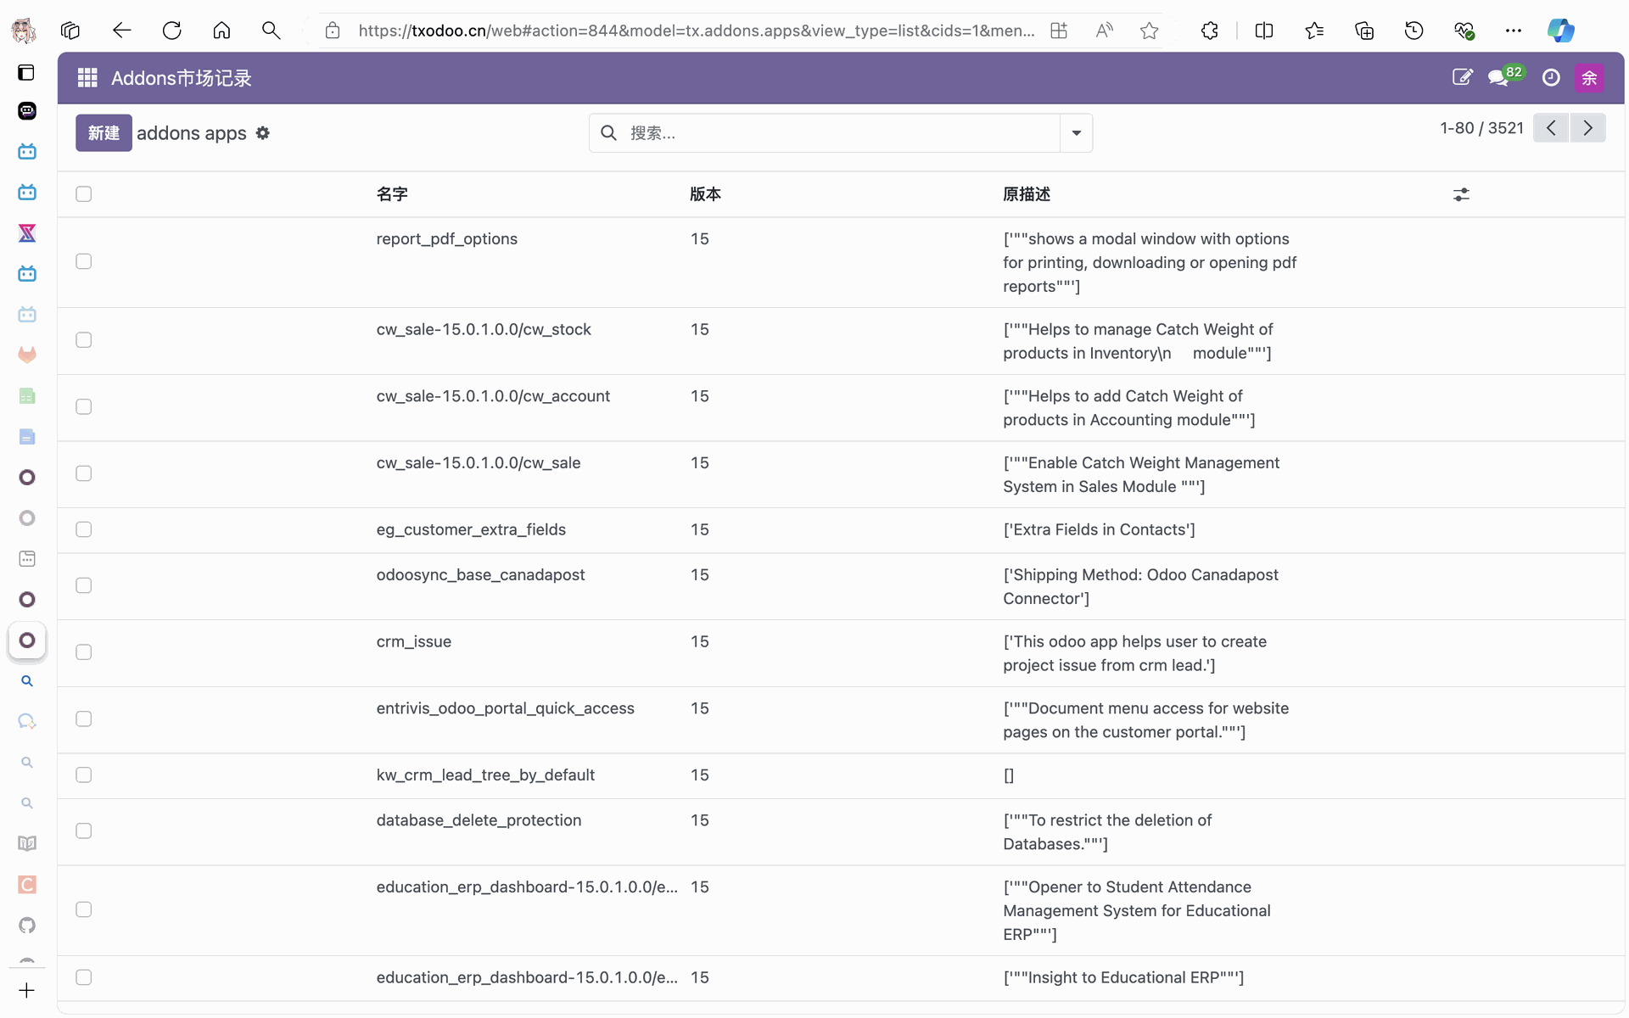Open the read aloud icon in address bar

pyautogui.click(x=1104, y=31)
